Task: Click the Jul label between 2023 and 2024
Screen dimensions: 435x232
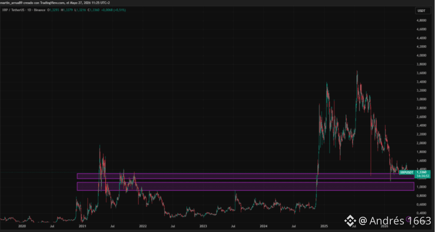Action: click(233, 226)
